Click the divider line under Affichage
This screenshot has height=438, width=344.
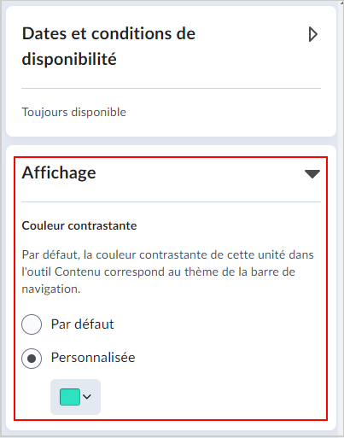coord(171,202)
